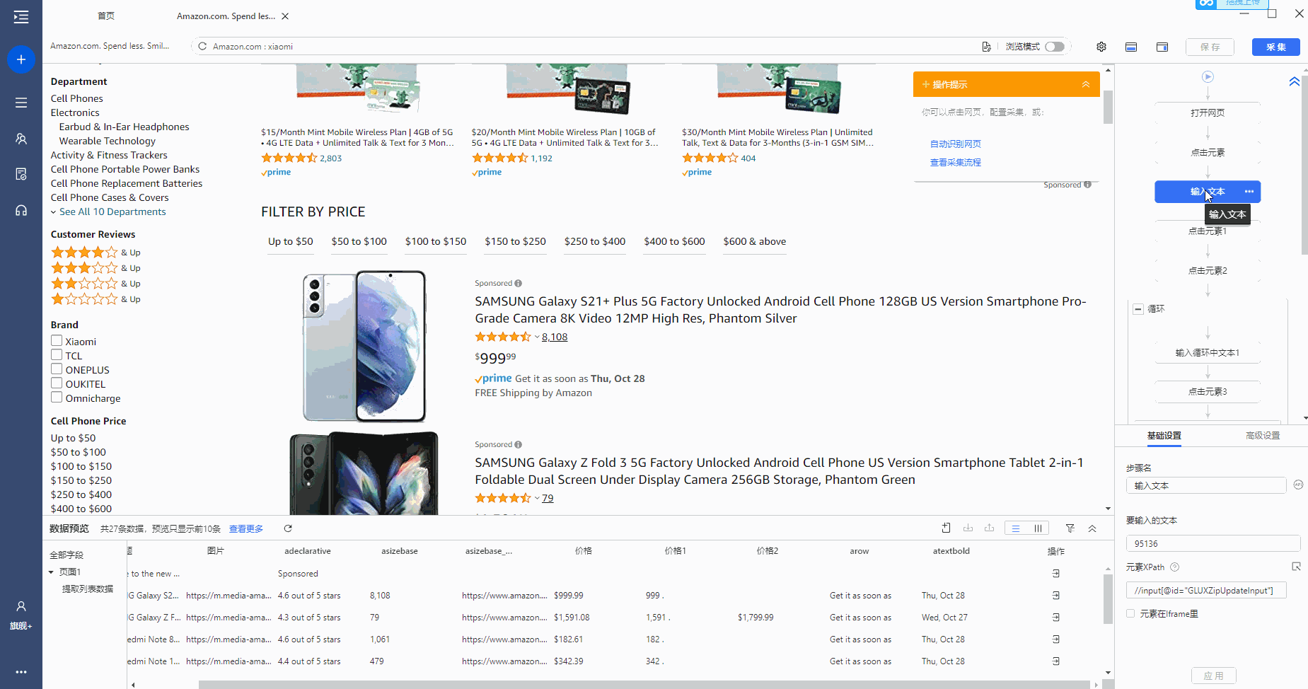Collapse the 操作提示 tips panel
This screenshot has height=689, width=1308.
[1086, 84]
